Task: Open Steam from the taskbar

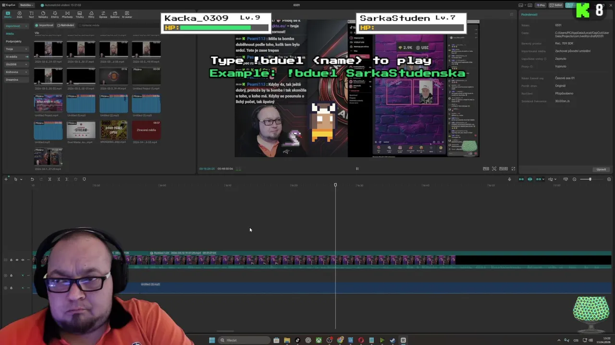Action: [393, 340]
